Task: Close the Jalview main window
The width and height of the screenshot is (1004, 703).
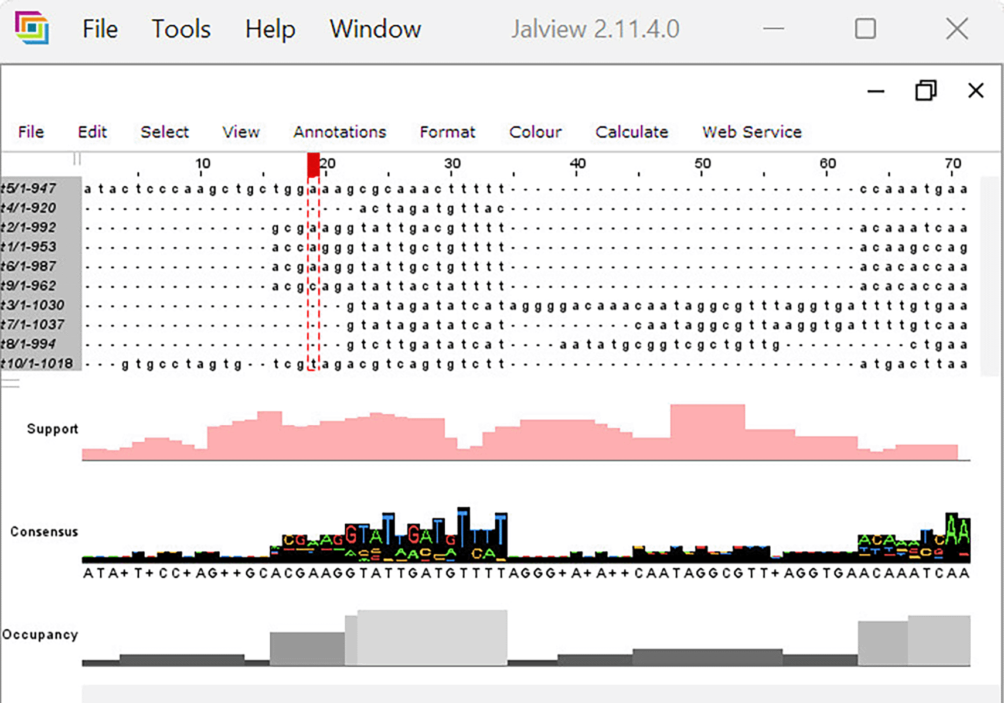Action: click(x=957, y=28)
